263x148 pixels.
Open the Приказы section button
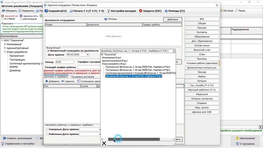coord(202,59)
